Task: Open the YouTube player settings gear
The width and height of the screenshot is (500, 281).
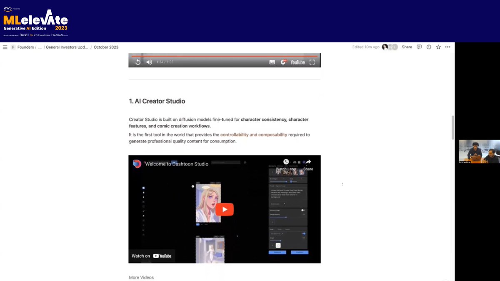Action: tap(284, 62)
